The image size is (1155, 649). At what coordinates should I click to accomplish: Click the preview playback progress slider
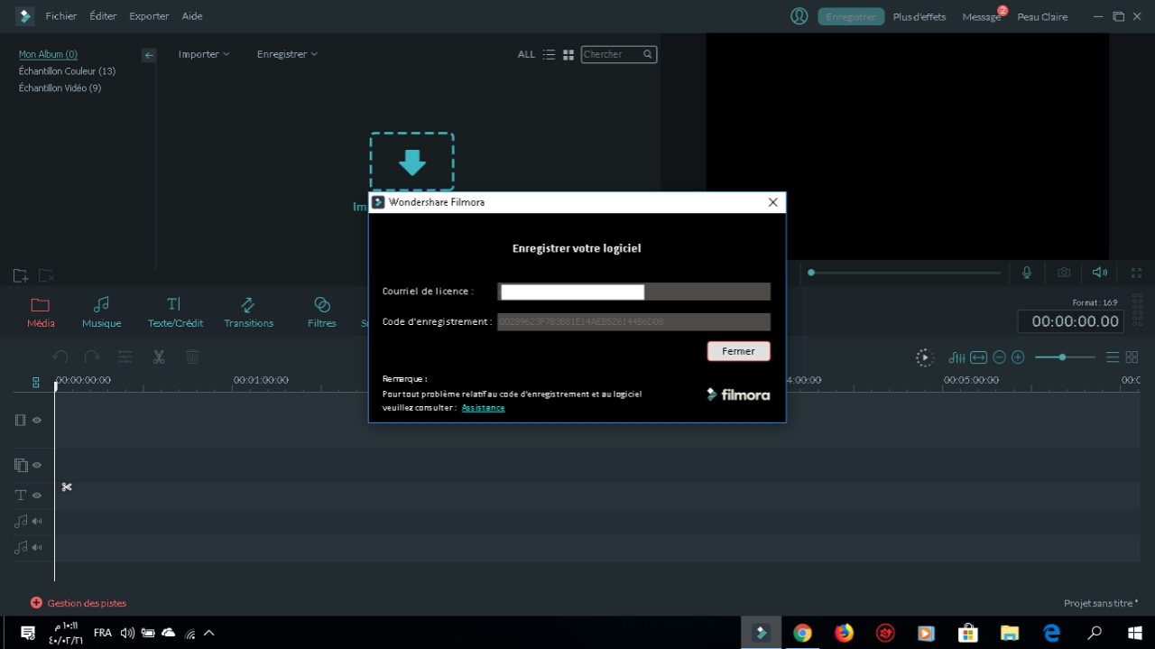[x=904, y=273]
